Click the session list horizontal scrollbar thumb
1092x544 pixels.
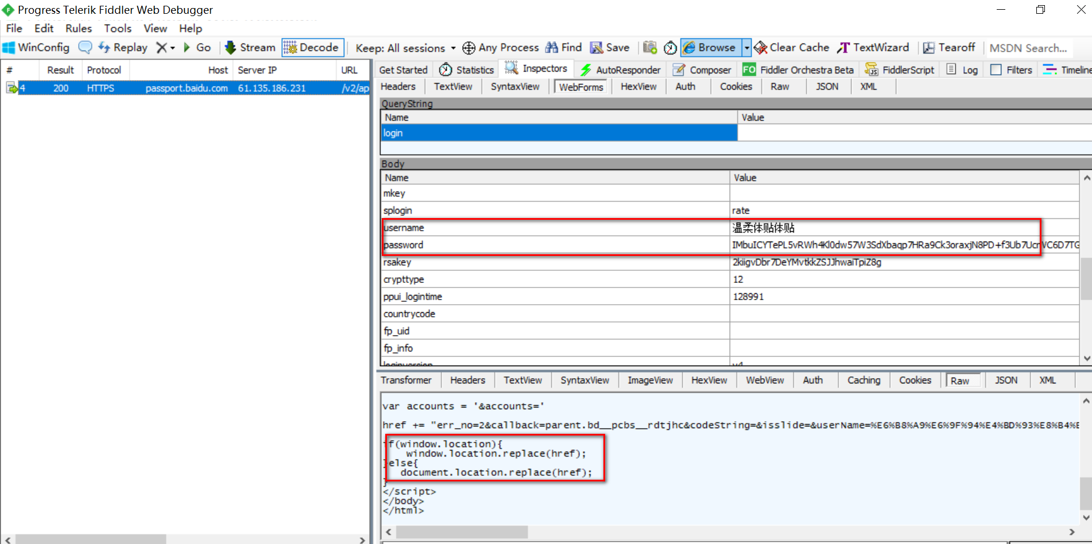coord(91,540)
